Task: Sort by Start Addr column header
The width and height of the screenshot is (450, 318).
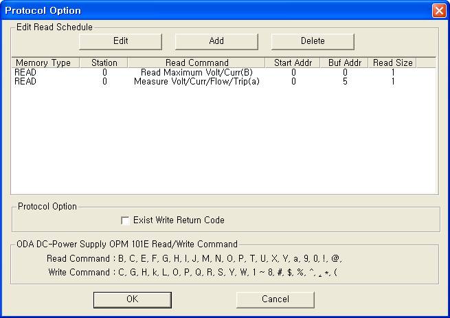Action: [293, 63]
